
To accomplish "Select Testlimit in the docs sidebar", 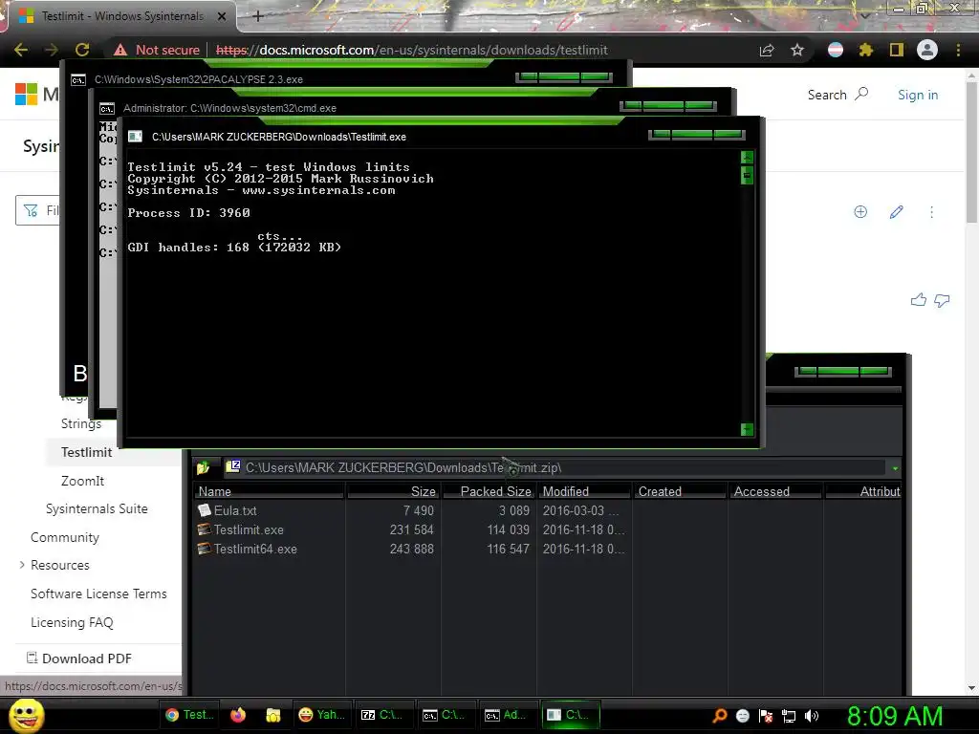I will point(86,452).
